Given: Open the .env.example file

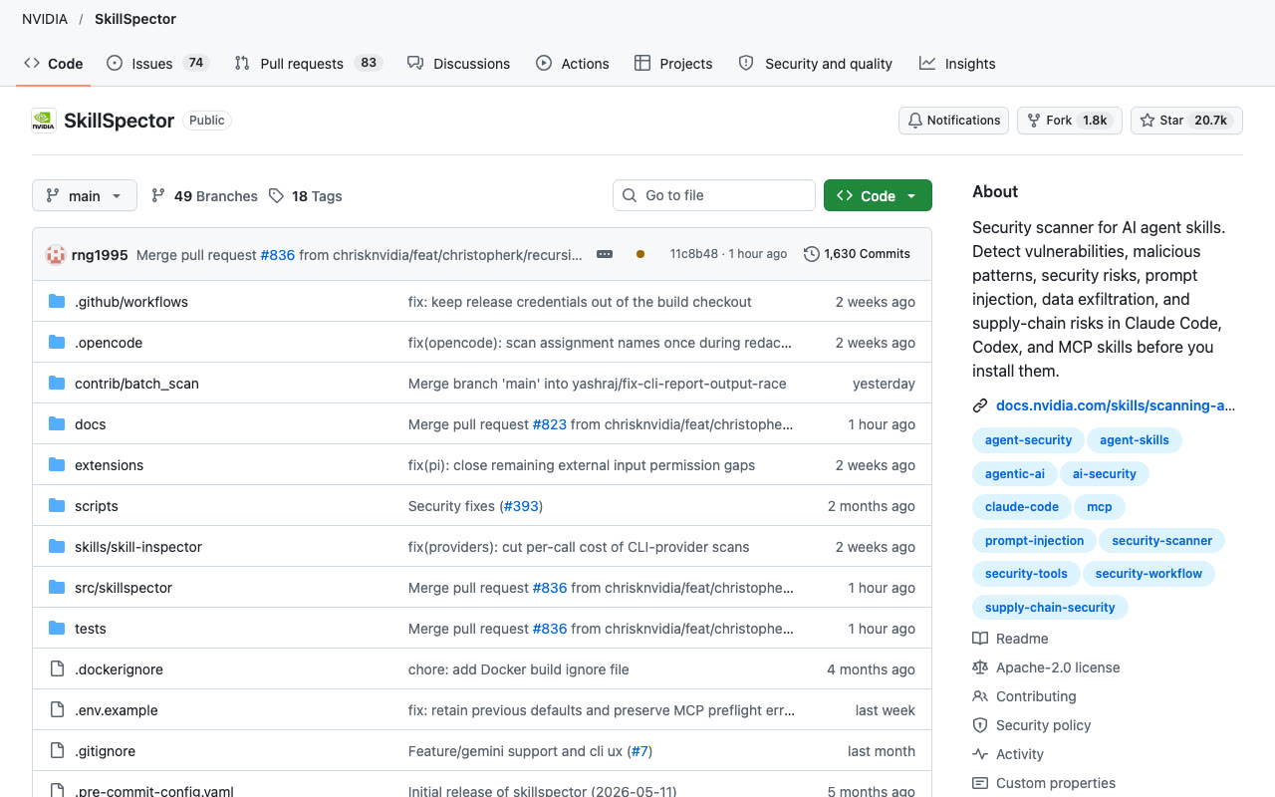Looking at the screenshot, I should pyautogui.click(x=117, y=710).
